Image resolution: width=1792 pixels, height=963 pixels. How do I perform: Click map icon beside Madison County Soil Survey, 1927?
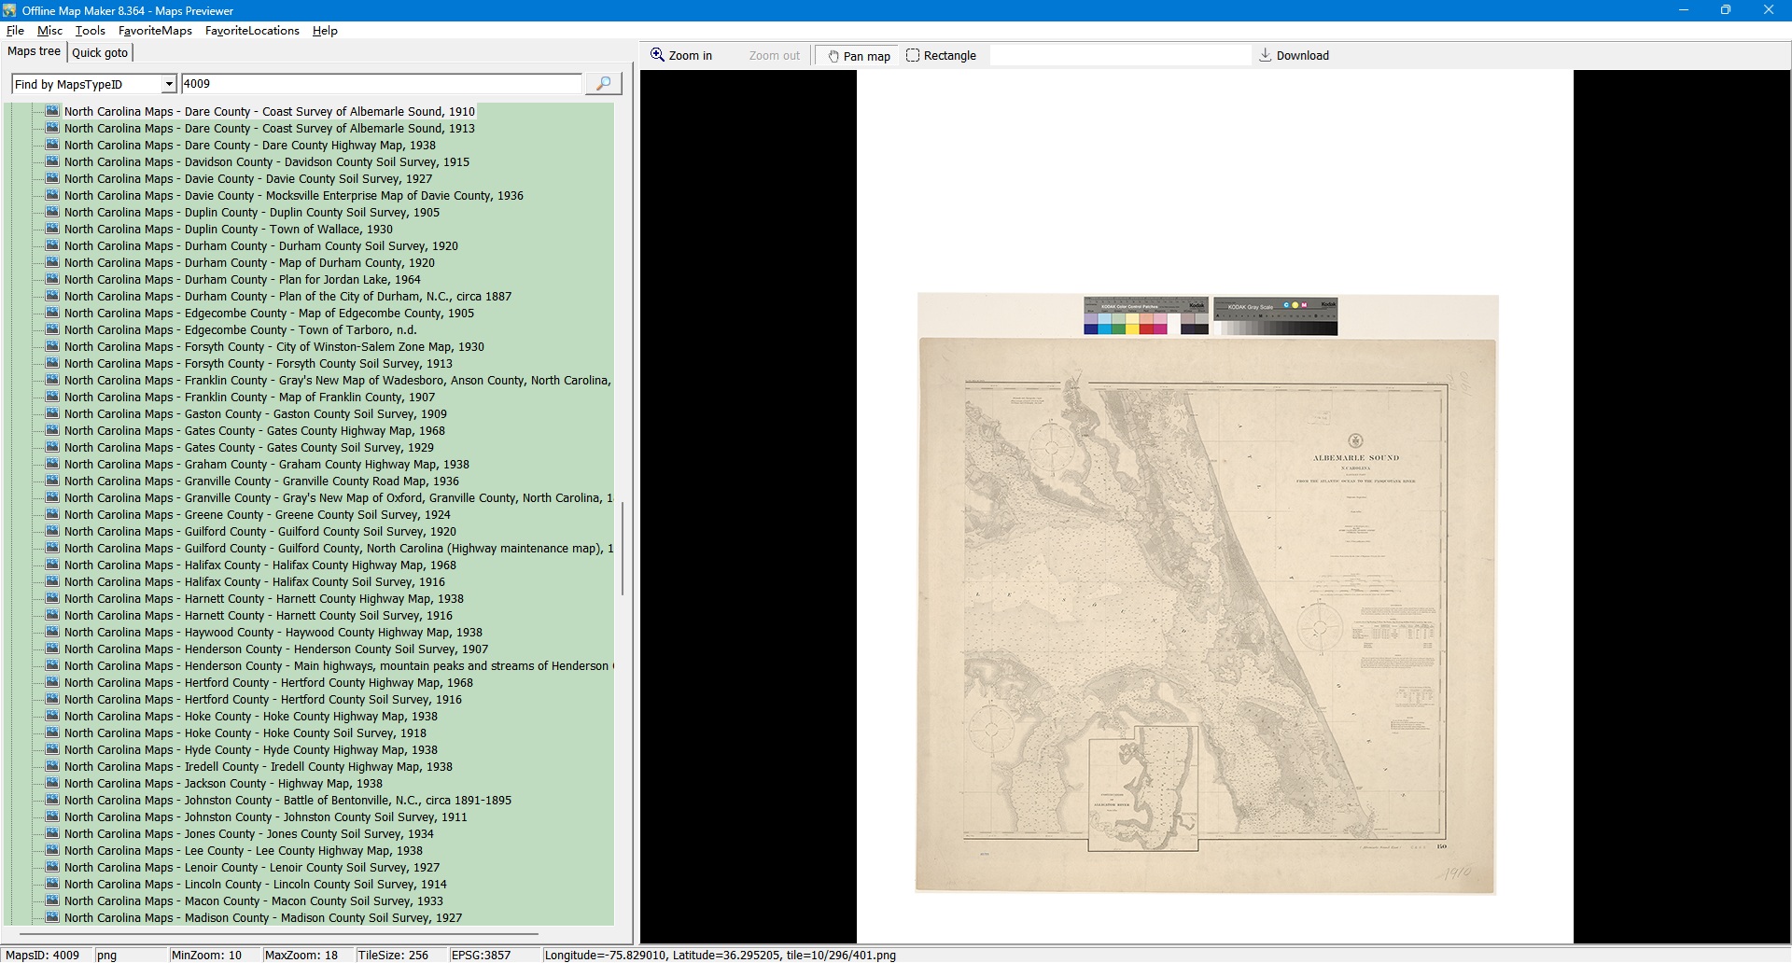[52, 917]
